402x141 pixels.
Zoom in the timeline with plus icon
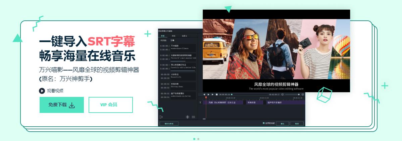303,95
